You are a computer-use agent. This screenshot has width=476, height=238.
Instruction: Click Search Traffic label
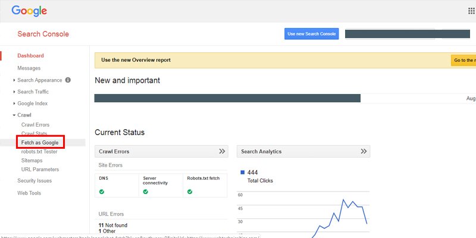click(33, 92)
